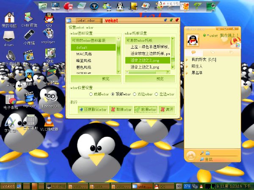Click the 启用wbar button
The height and width of the screenshot is (190, 254).
(146, 109)
